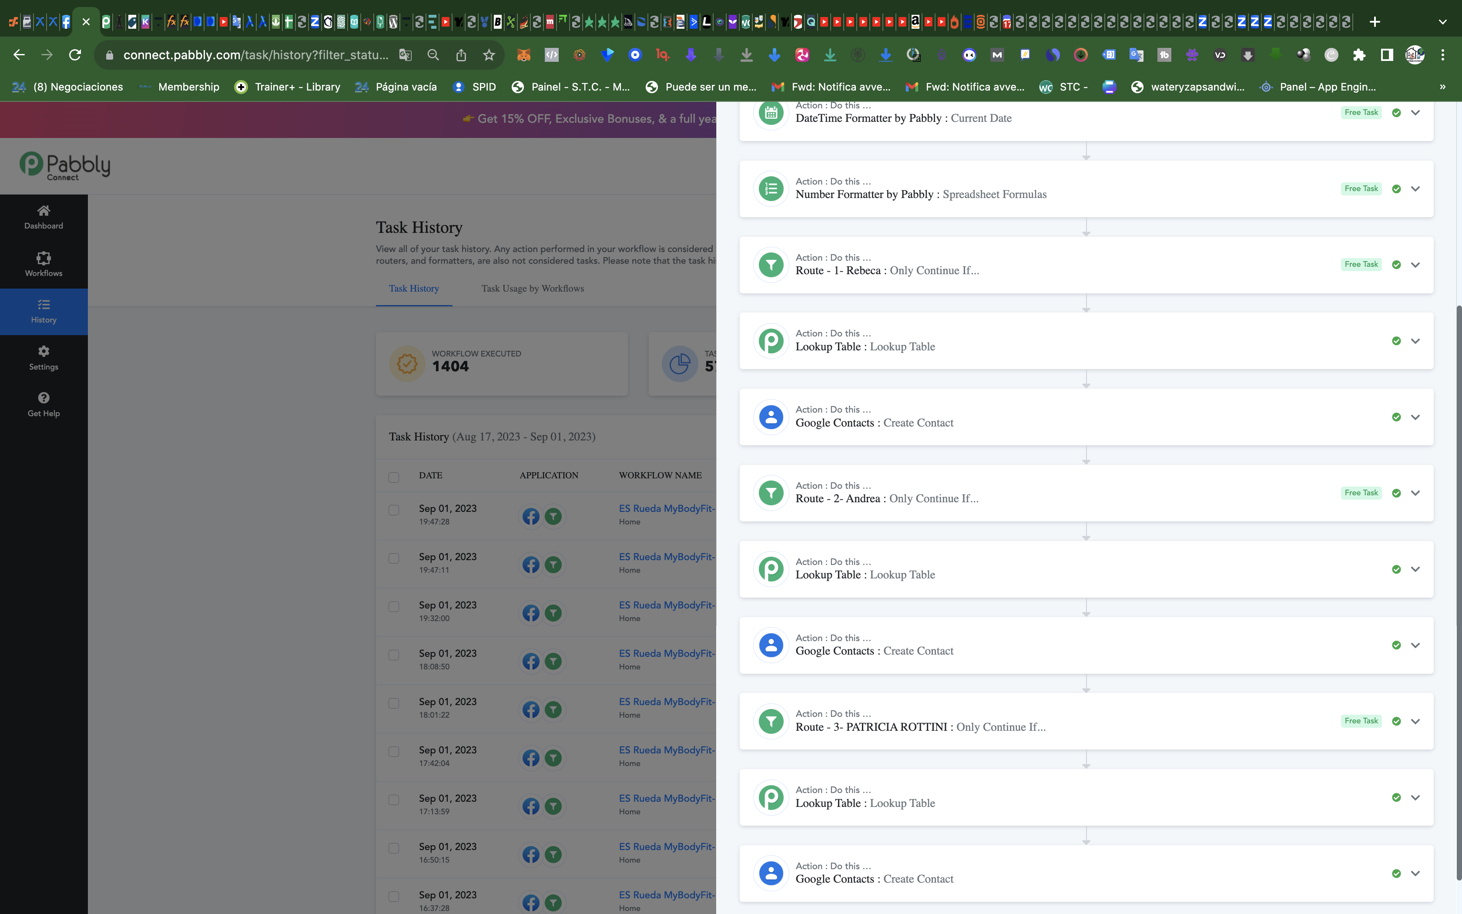Expand the last Google Contacts Create Contact step
Image resolution: width=1462 pixels, height=914 pixels.
1415,874
